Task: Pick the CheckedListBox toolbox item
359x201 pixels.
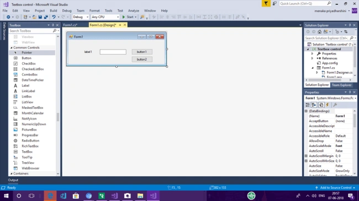Action: [33, 69]
